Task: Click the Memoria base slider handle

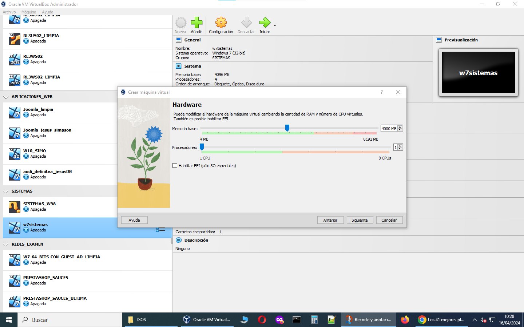Action: coord(287,128)
